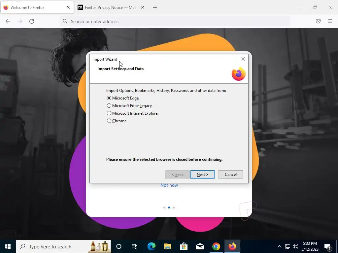Click the search magnifier icon in address bar
338x253 pixels.
tap(65, 21)
